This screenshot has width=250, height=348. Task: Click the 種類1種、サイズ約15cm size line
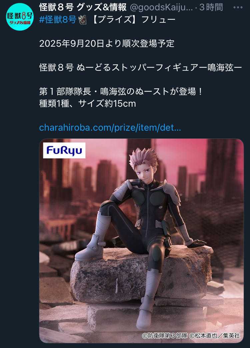(x=87, y=103)
